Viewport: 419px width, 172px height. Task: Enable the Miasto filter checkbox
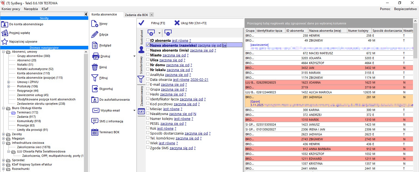point(148,55)
